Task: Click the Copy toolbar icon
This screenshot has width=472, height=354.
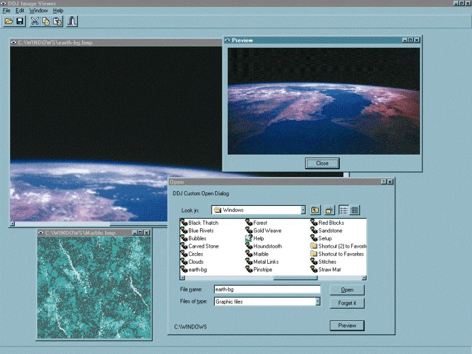Action: tap(46, 21)
